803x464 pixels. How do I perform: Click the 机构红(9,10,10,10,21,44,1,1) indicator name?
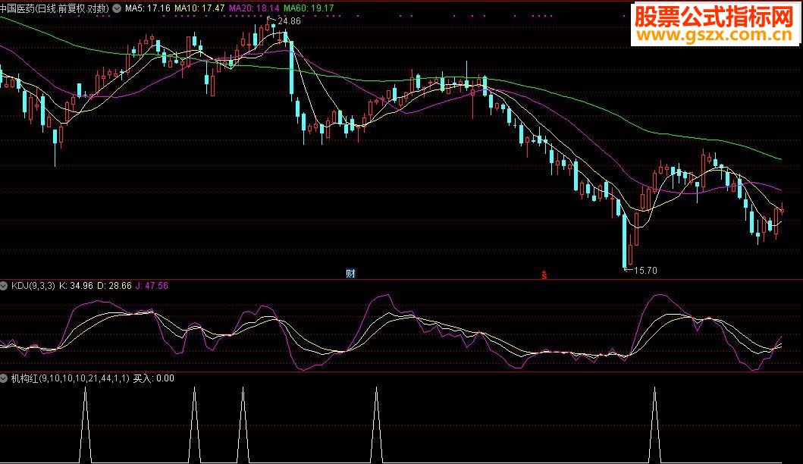(x=71, y=378)
